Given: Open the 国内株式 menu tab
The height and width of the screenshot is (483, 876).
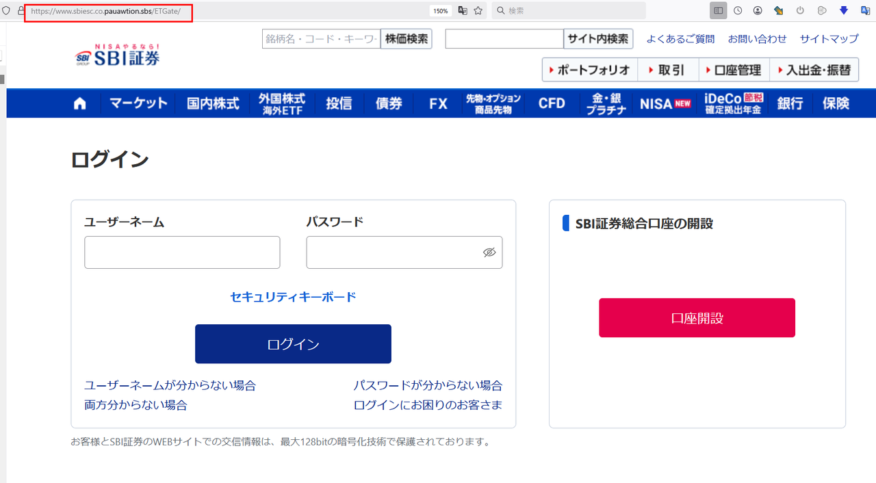Looking at the screenshot, I should pyautogui.click(x=213, y=103).
